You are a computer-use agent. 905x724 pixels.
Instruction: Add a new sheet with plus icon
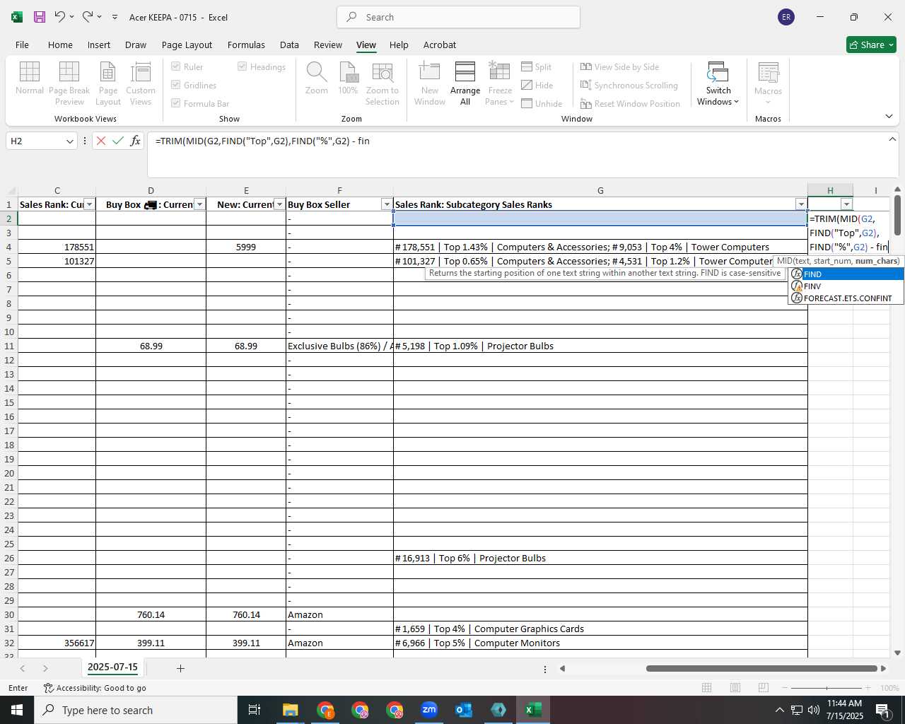pos(180,668)
